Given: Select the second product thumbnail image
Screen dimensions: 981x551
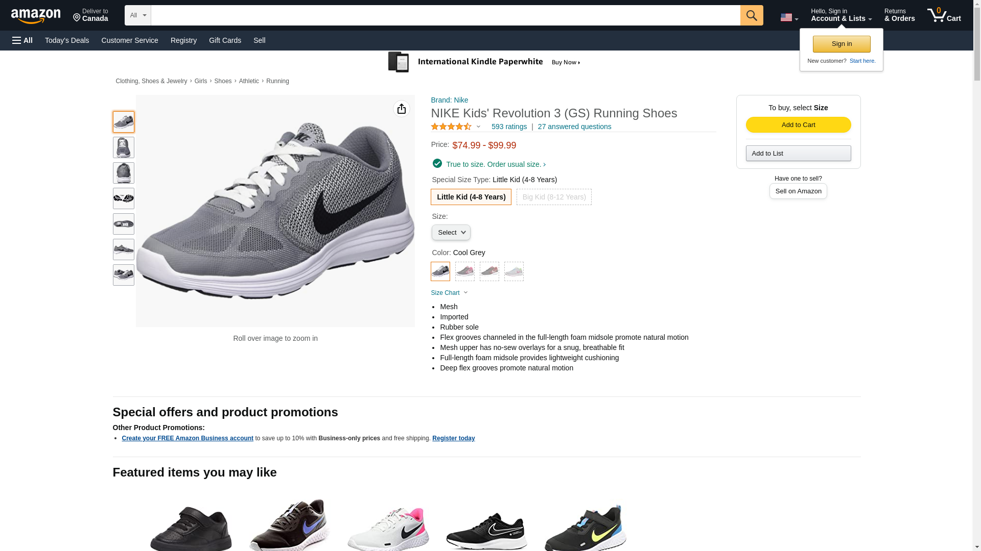Looking at the screenshot, I should (123, 147).
